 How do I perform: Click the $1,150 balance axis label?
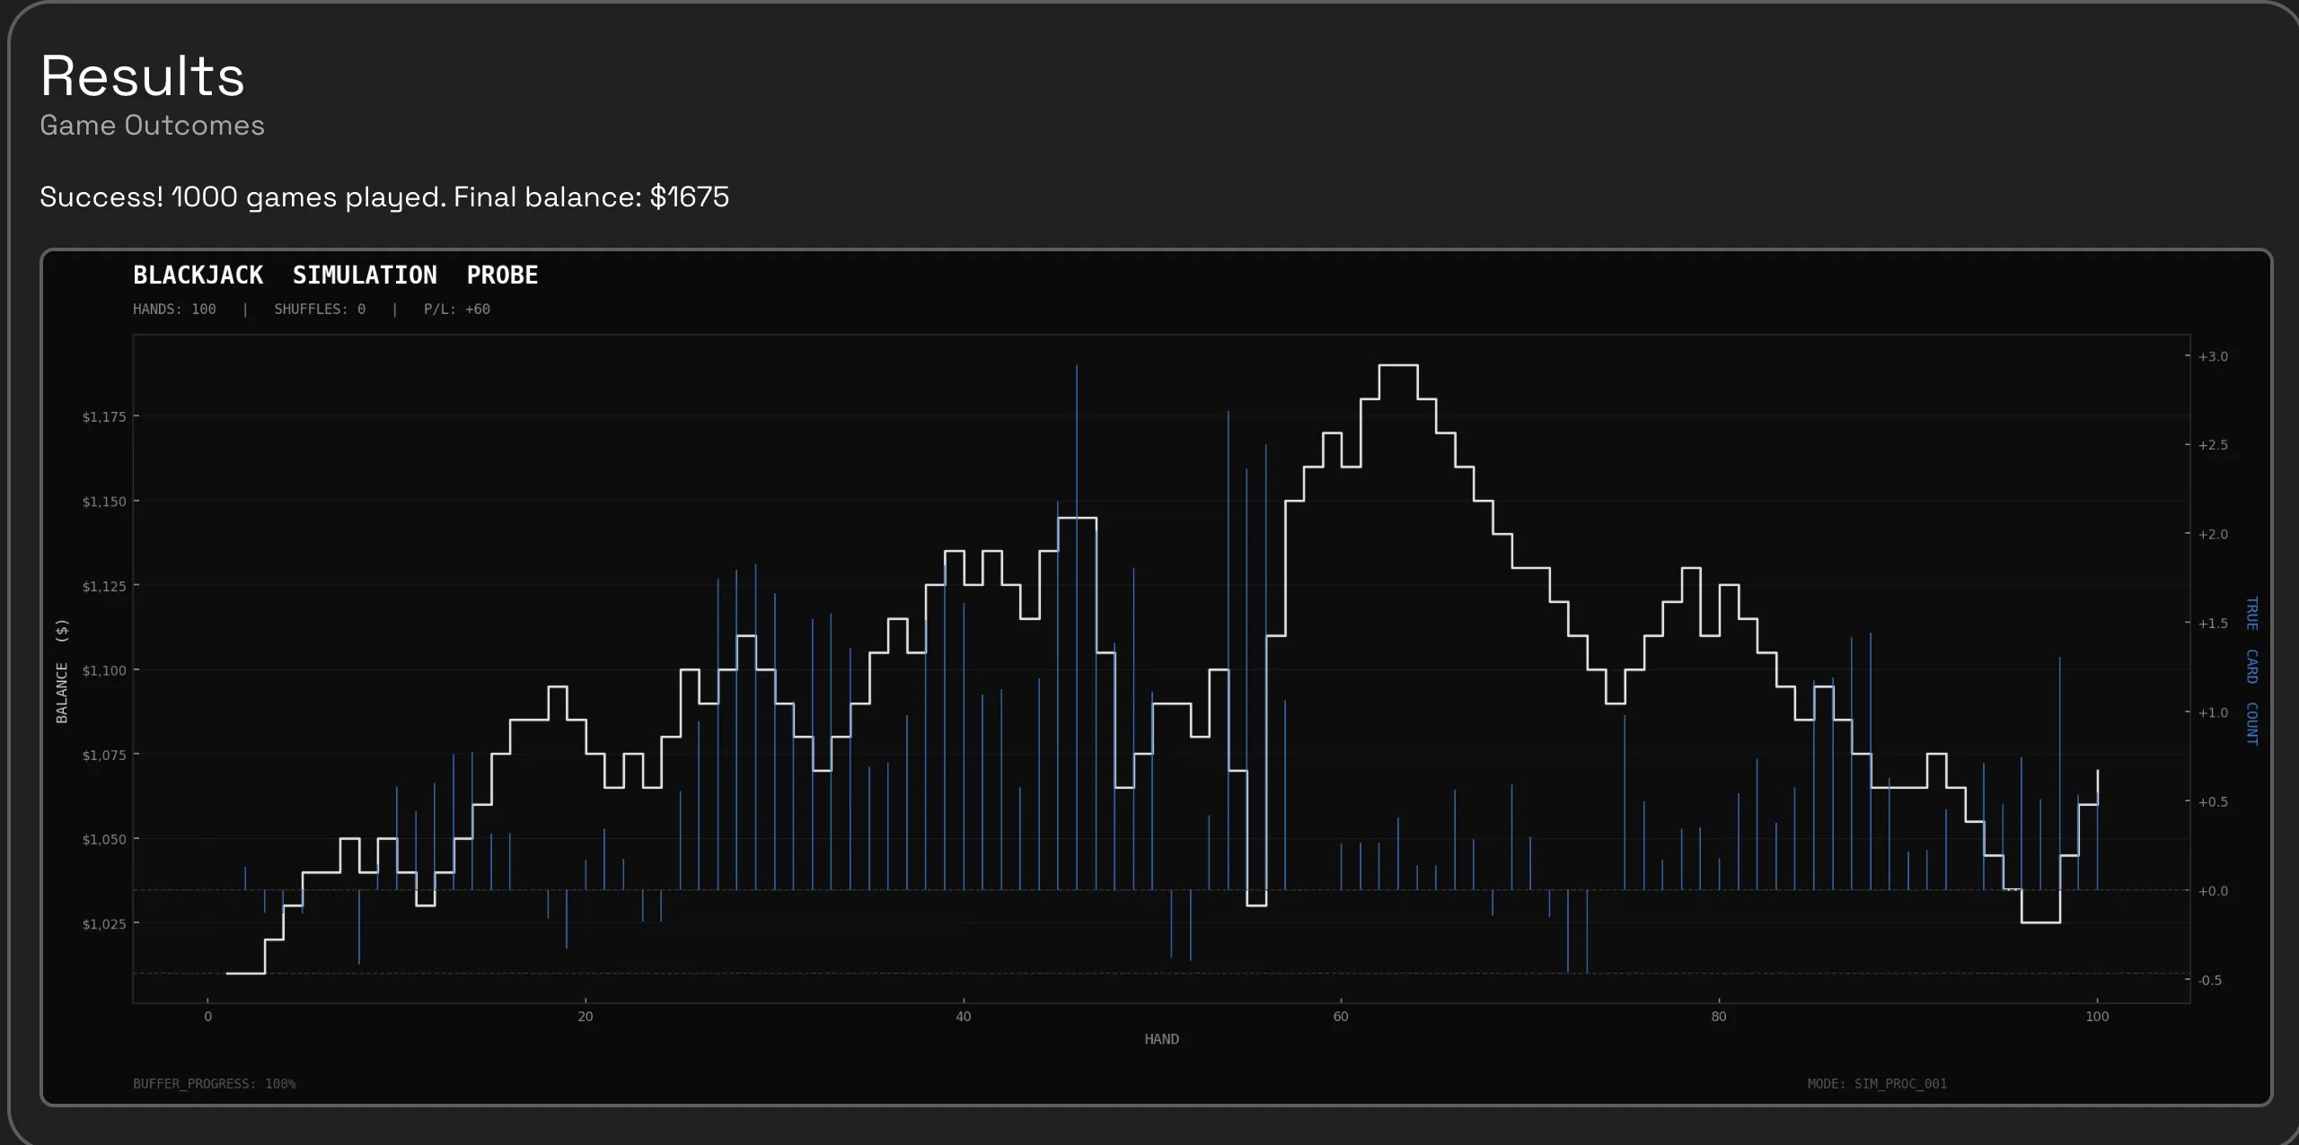click(104, 501)
